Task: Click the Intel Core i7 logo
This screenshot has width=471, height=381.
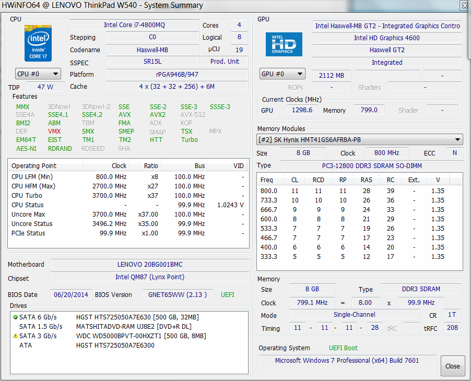Action: (38, 43)
